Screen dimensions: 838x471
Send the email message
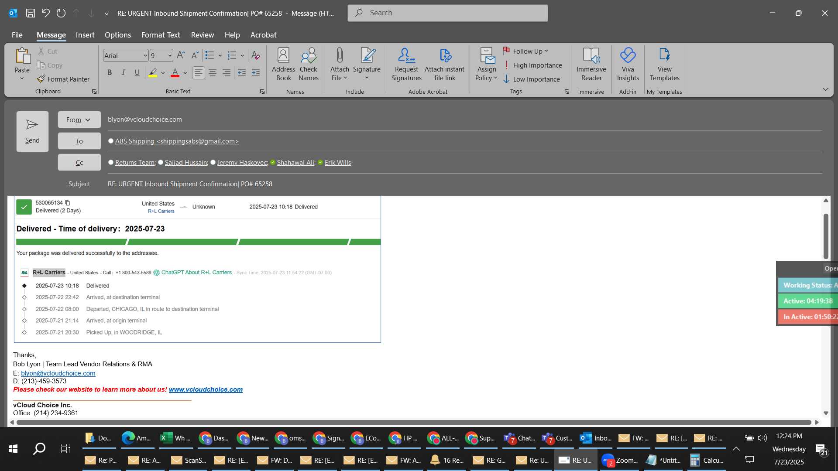click(x=32, y=131)
